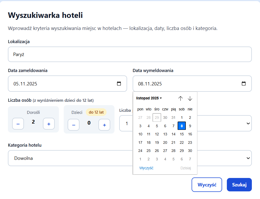
Task: Decrease adults count with minus button
Action: pyautogui.click(x=18, y=124)
